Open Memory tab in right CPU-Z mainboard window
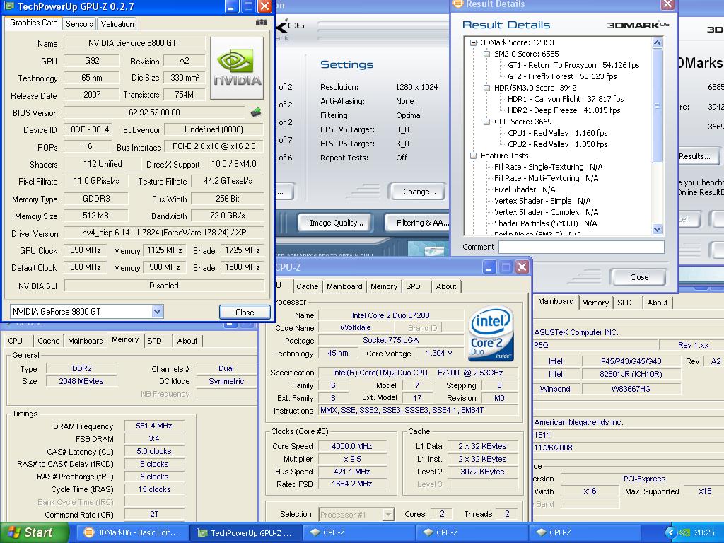 coord(595,303)
